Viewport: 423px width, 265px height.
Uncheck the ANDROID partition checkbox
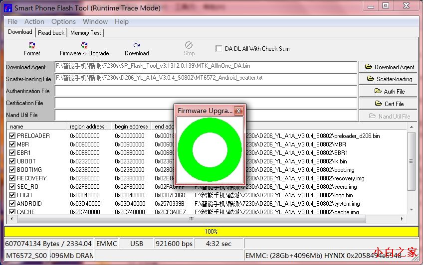coord(12,203)
